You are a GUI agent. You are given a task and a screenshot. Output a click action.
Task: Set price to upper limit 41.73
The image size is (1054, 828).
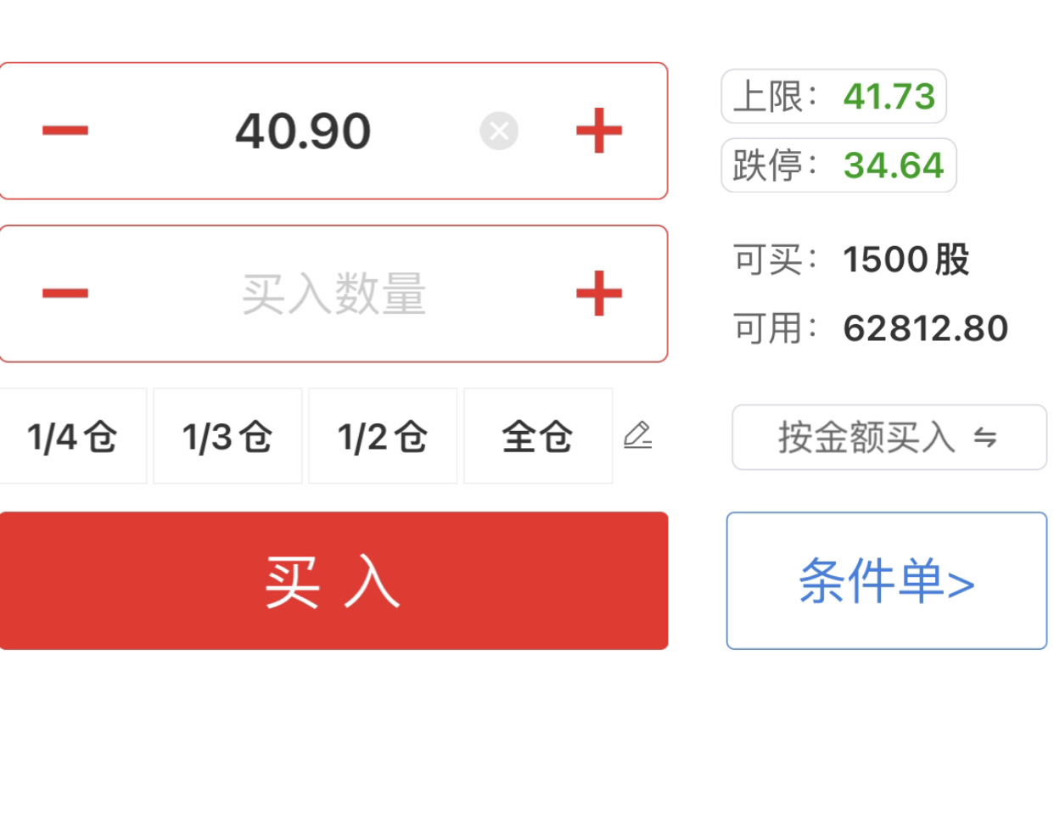pos(834,97)
